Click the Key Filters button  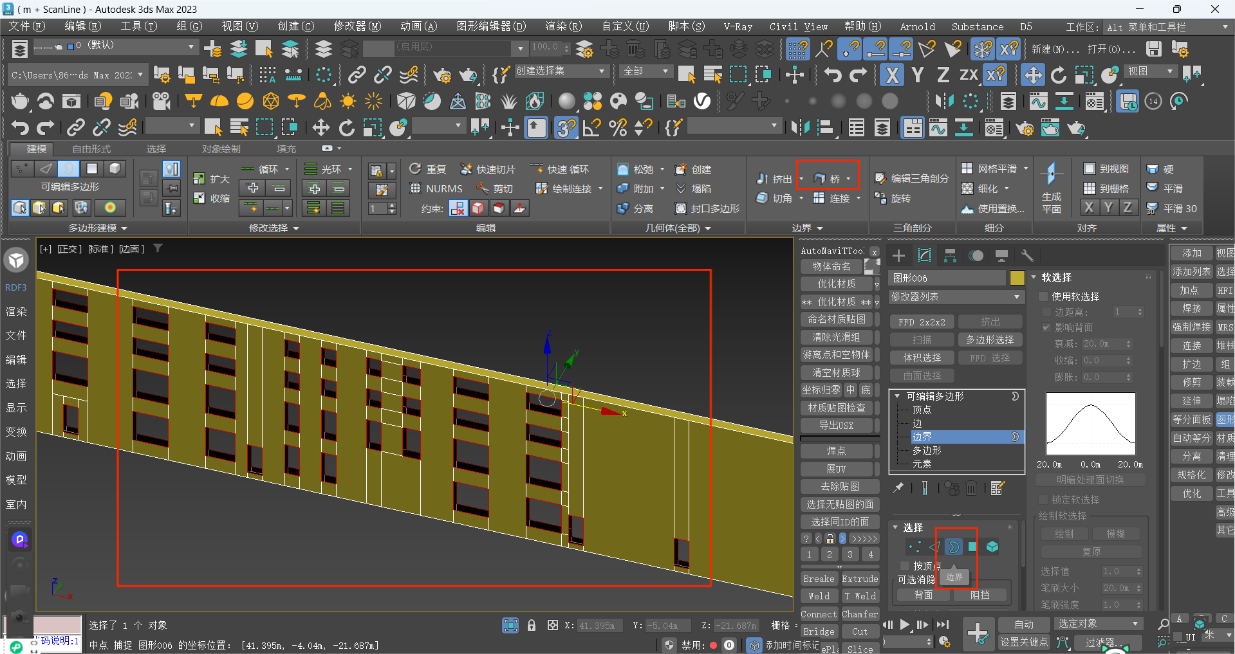tap(1108, 642)
